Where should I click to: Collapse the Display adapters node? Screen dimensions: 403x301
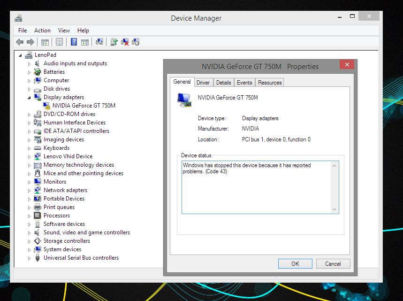29,98
